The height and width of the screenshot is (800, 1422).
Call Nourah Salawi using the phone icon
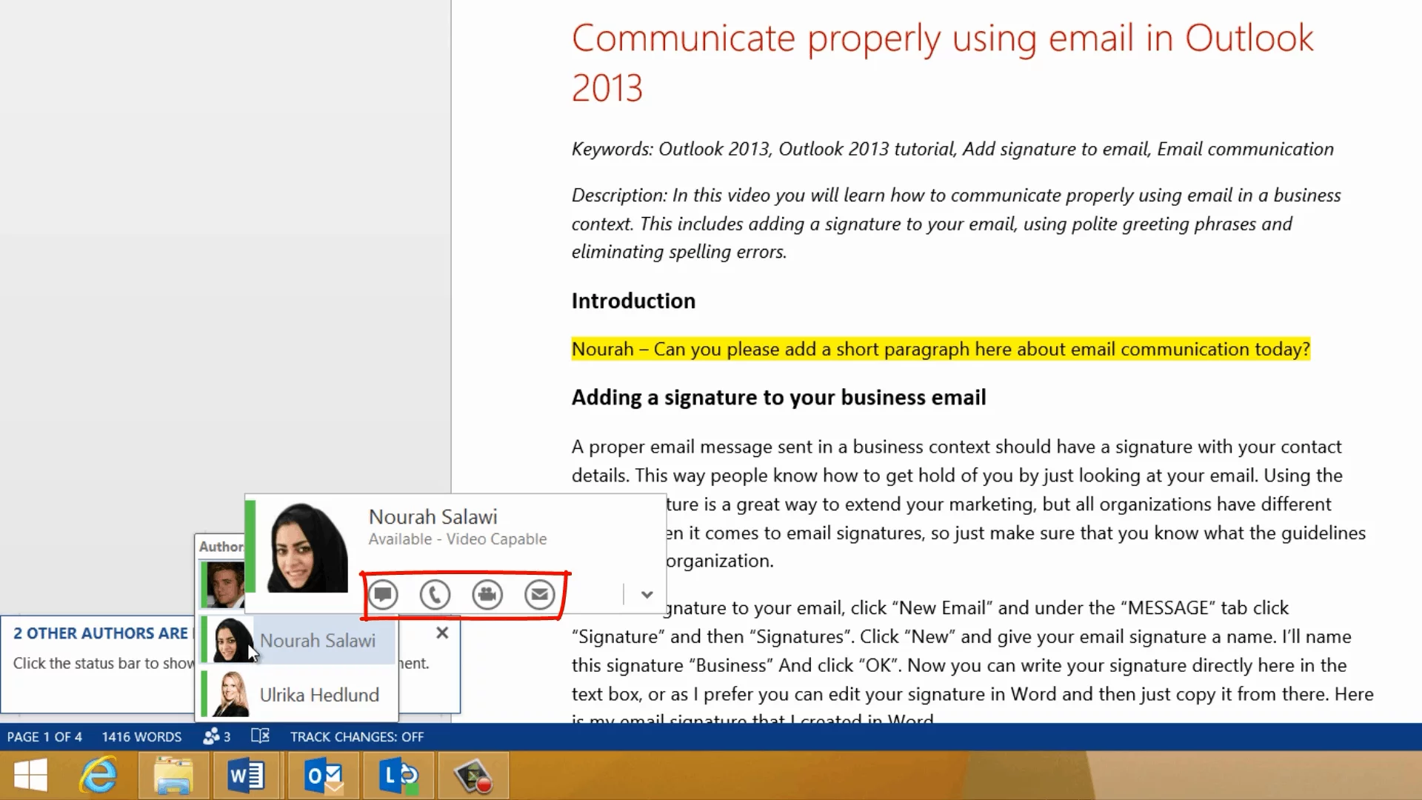(435, 594)
